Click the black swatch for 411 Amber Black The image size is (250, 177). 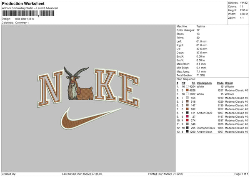[187, 113]
